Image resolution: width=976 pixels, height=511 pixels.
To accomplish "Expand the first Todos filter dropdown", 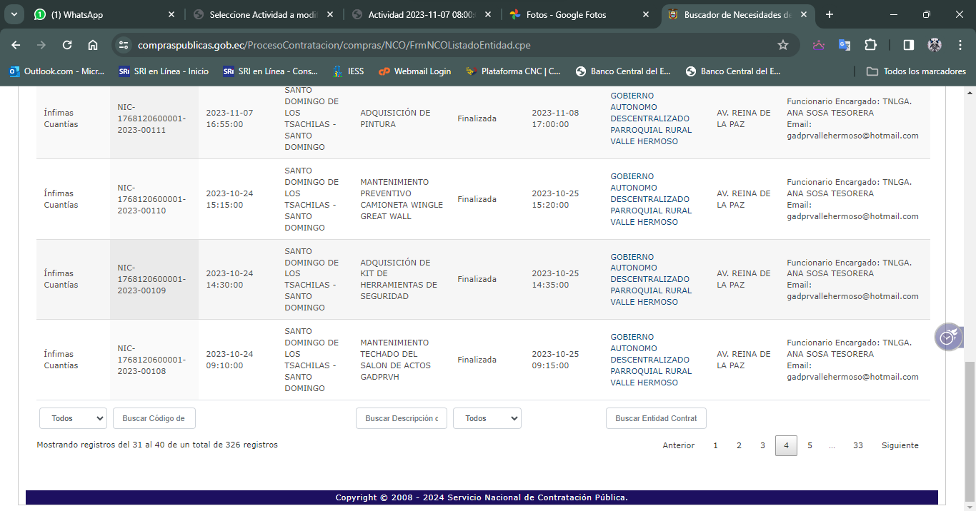I will (x=73, y=418).
